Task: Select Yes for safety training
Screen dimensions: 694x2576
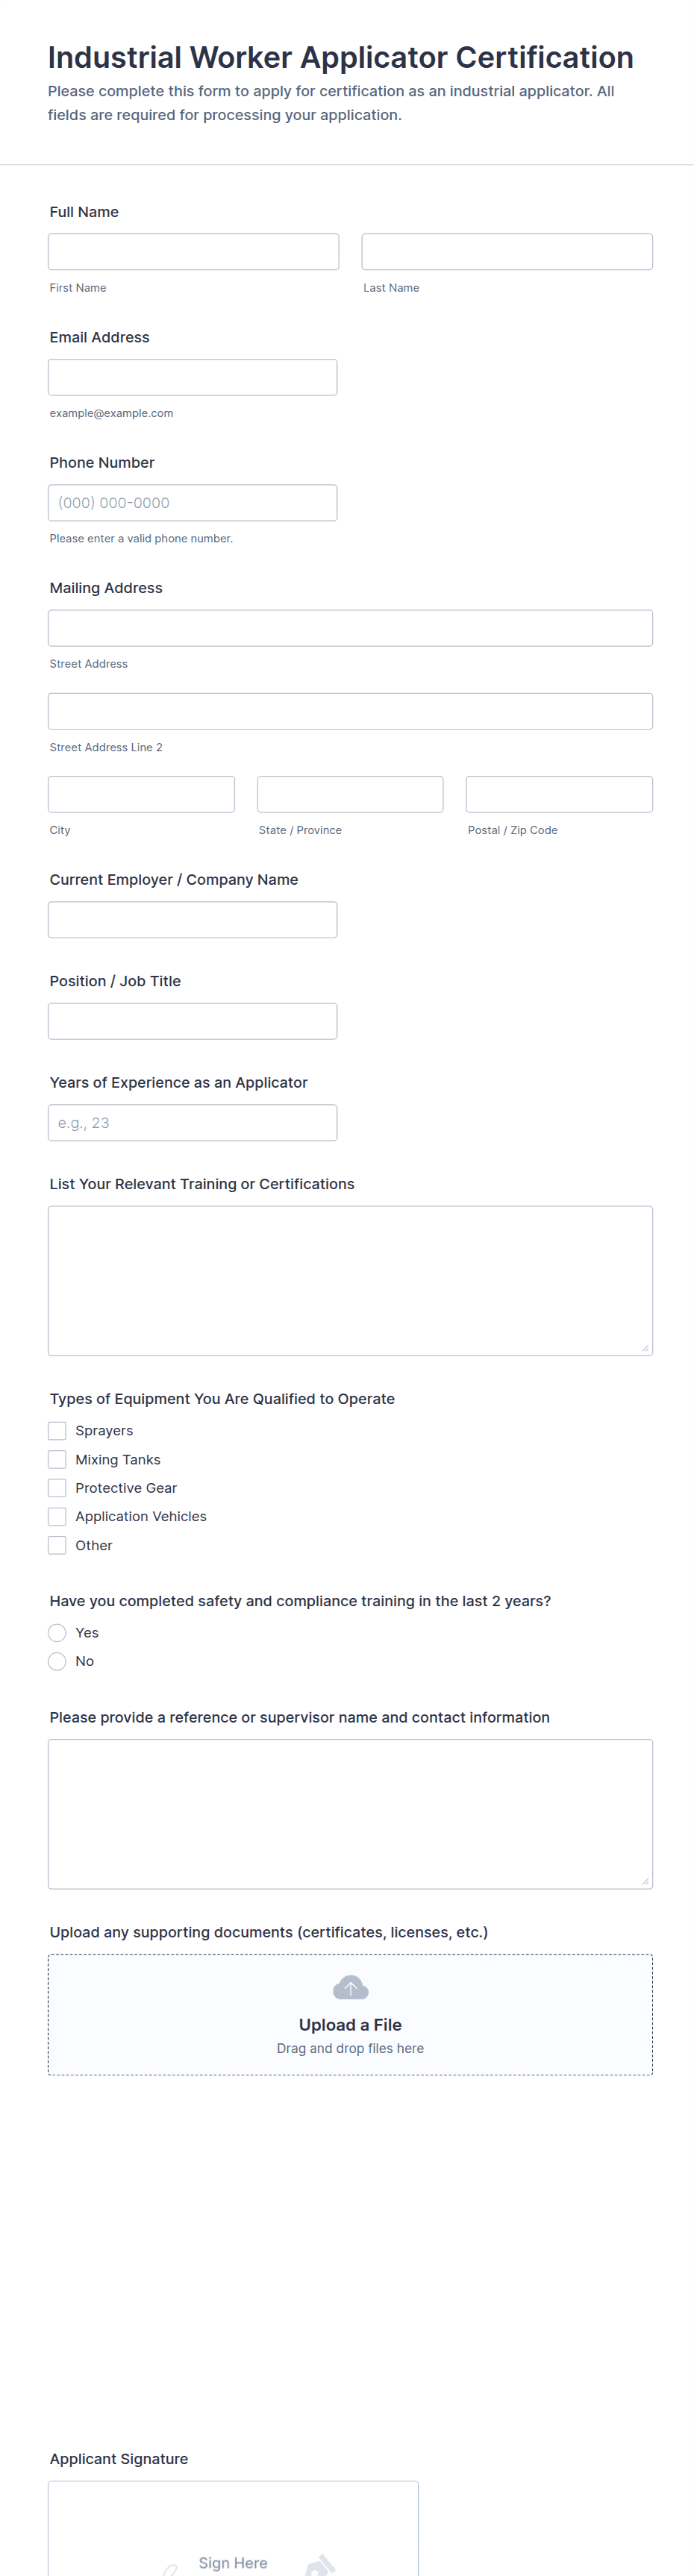Action: tap(57, 1633)
